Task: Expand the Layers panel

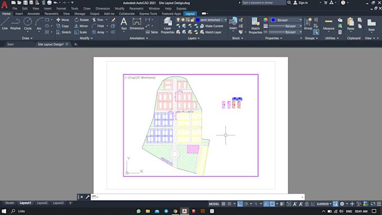Action: [x=194, y=38]
